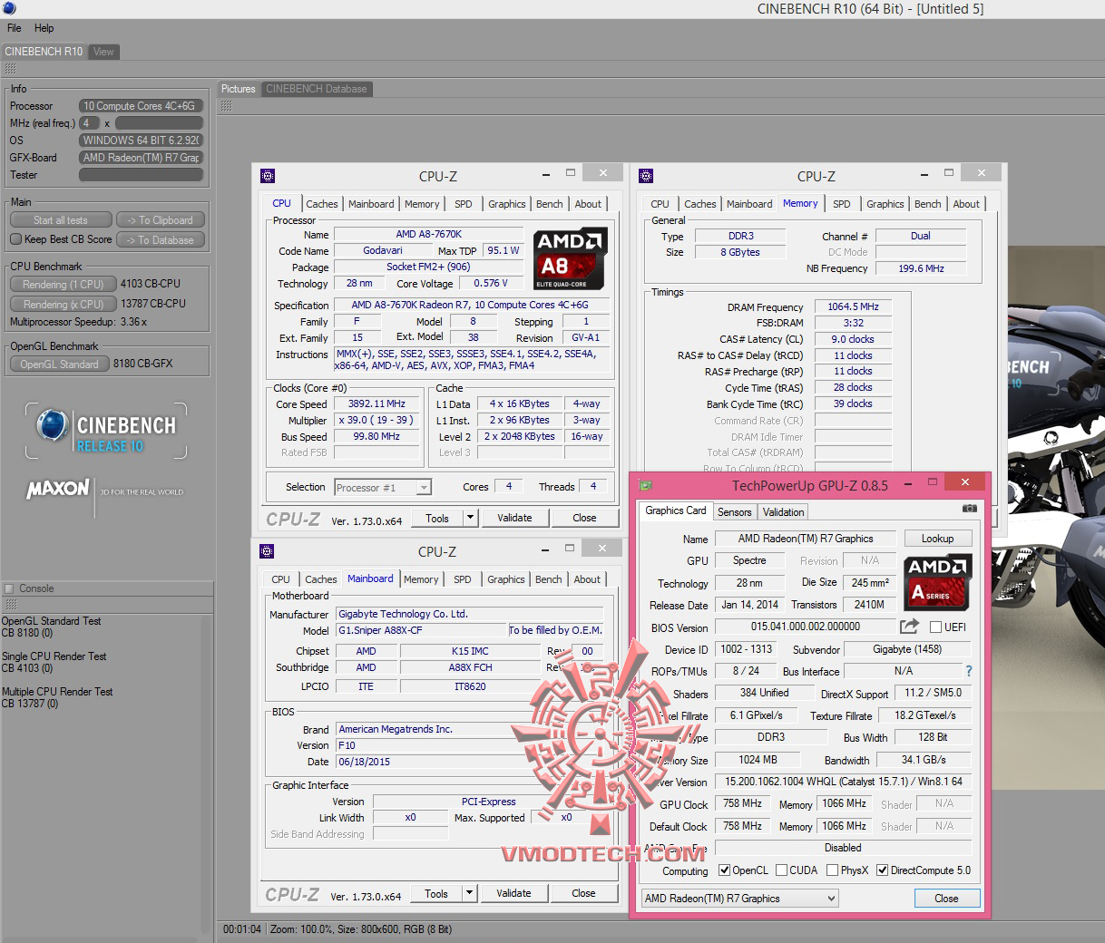The width and height of the screenshot is (1105, 943).
Task: Click Validate button in top CPU-Z window
Action: click(x=514, y=518)
